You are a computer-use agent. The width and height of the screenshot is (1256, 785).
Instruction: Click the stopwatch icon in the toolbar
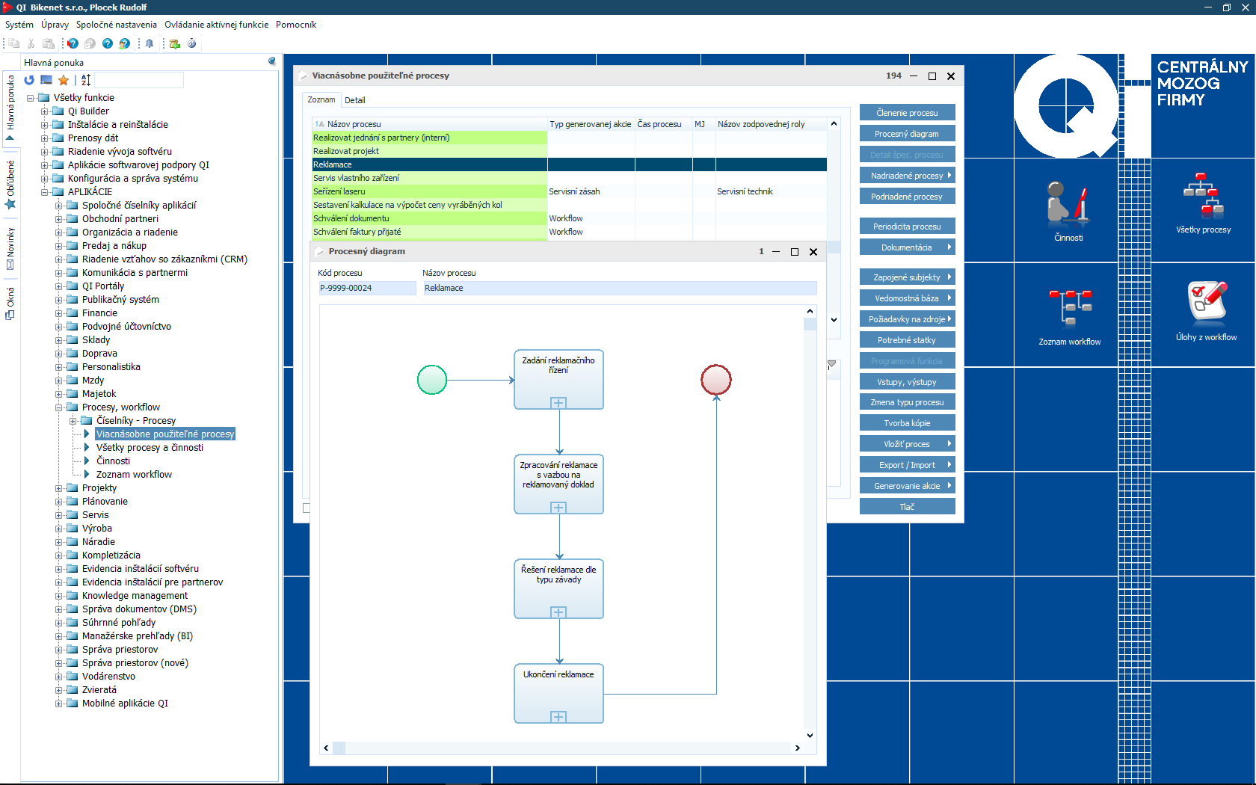click(192, 43)
